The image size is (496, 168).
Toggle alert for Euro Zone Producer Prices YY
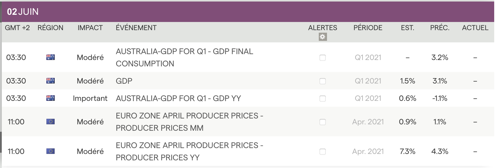pyautogui.click(x=323, y=152)
